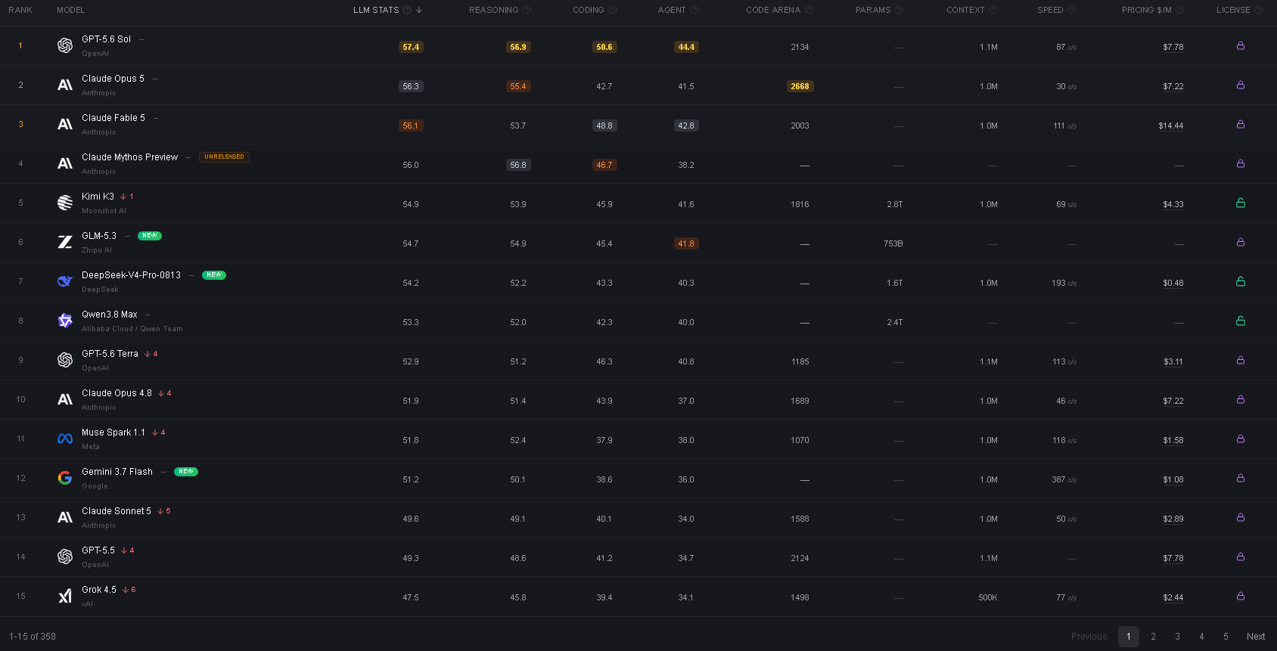Click the Zhipu AI logo beside GLM-5.3
Screen dimensions: 1277x651
click(x=65, y=242)
